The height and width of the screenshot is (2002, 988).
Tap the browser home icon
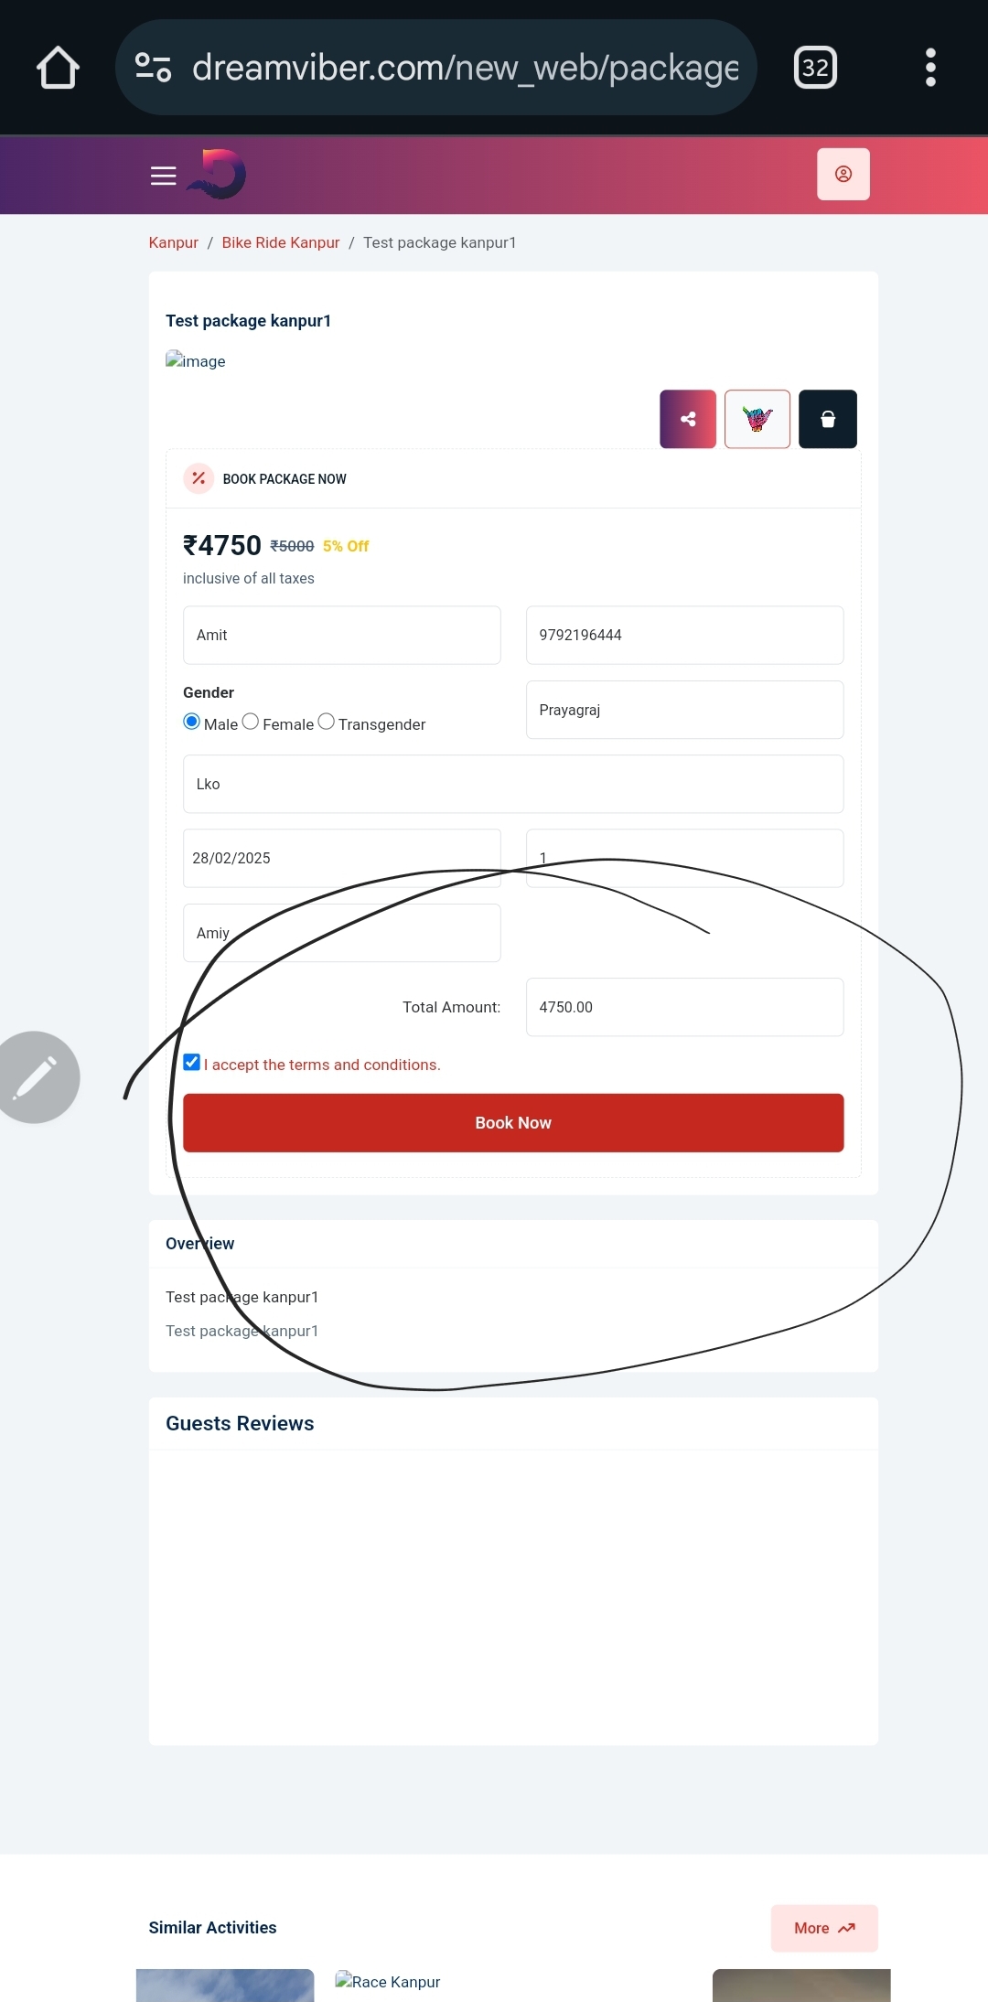coord(58,68)
